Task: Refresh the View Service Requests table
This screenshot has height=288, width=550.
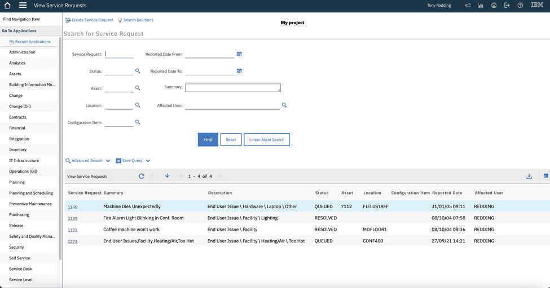Action: (142, 176)
